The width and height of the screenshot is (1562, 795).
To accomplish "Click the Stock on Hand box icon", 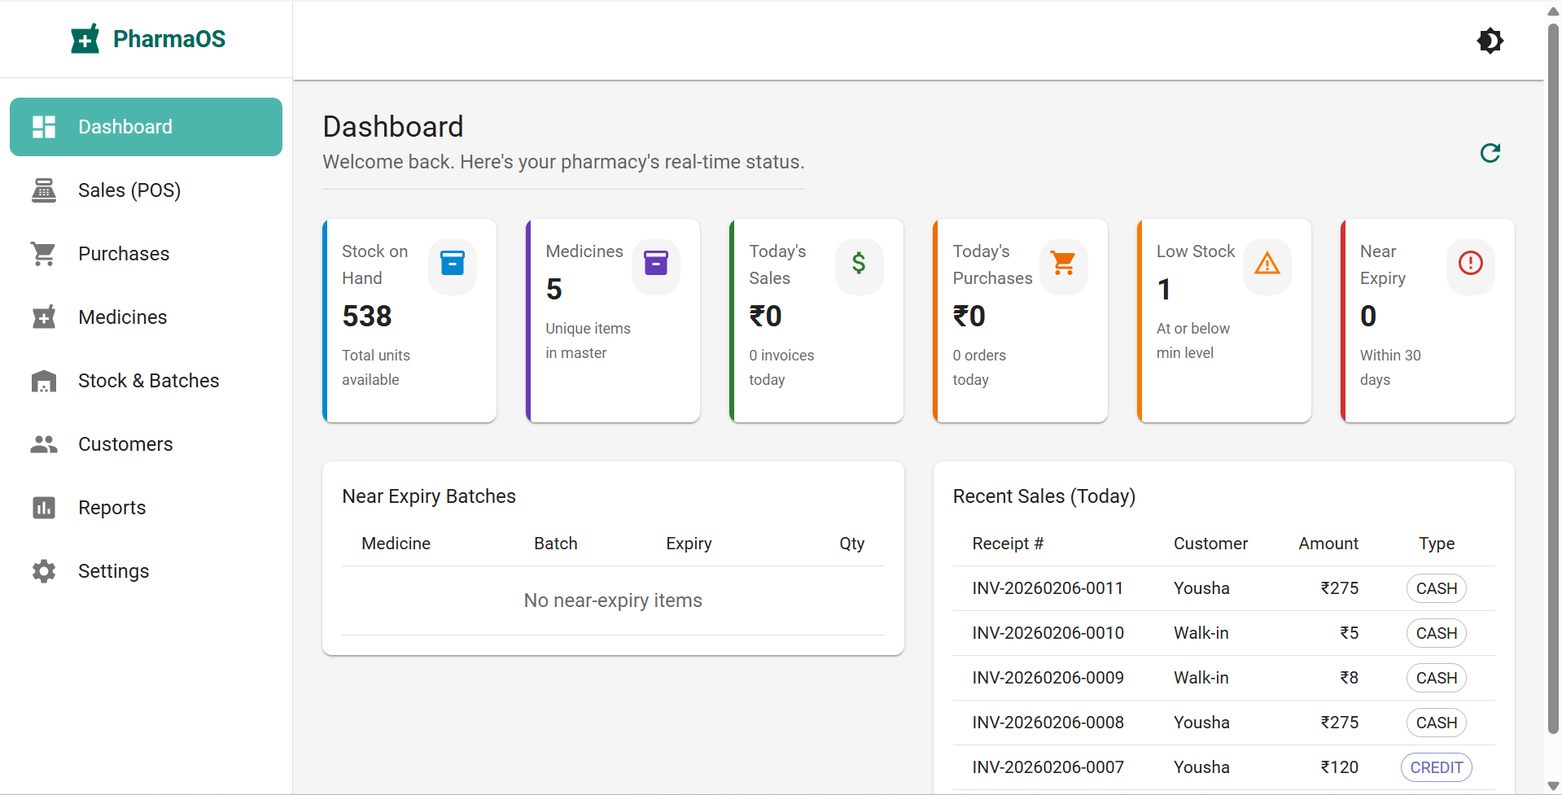I will pos(452,264).
